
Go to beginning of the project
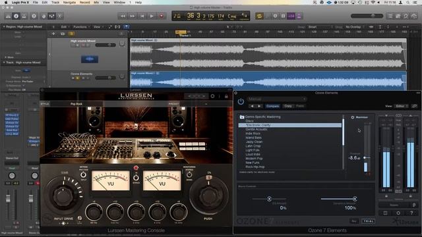142,16
